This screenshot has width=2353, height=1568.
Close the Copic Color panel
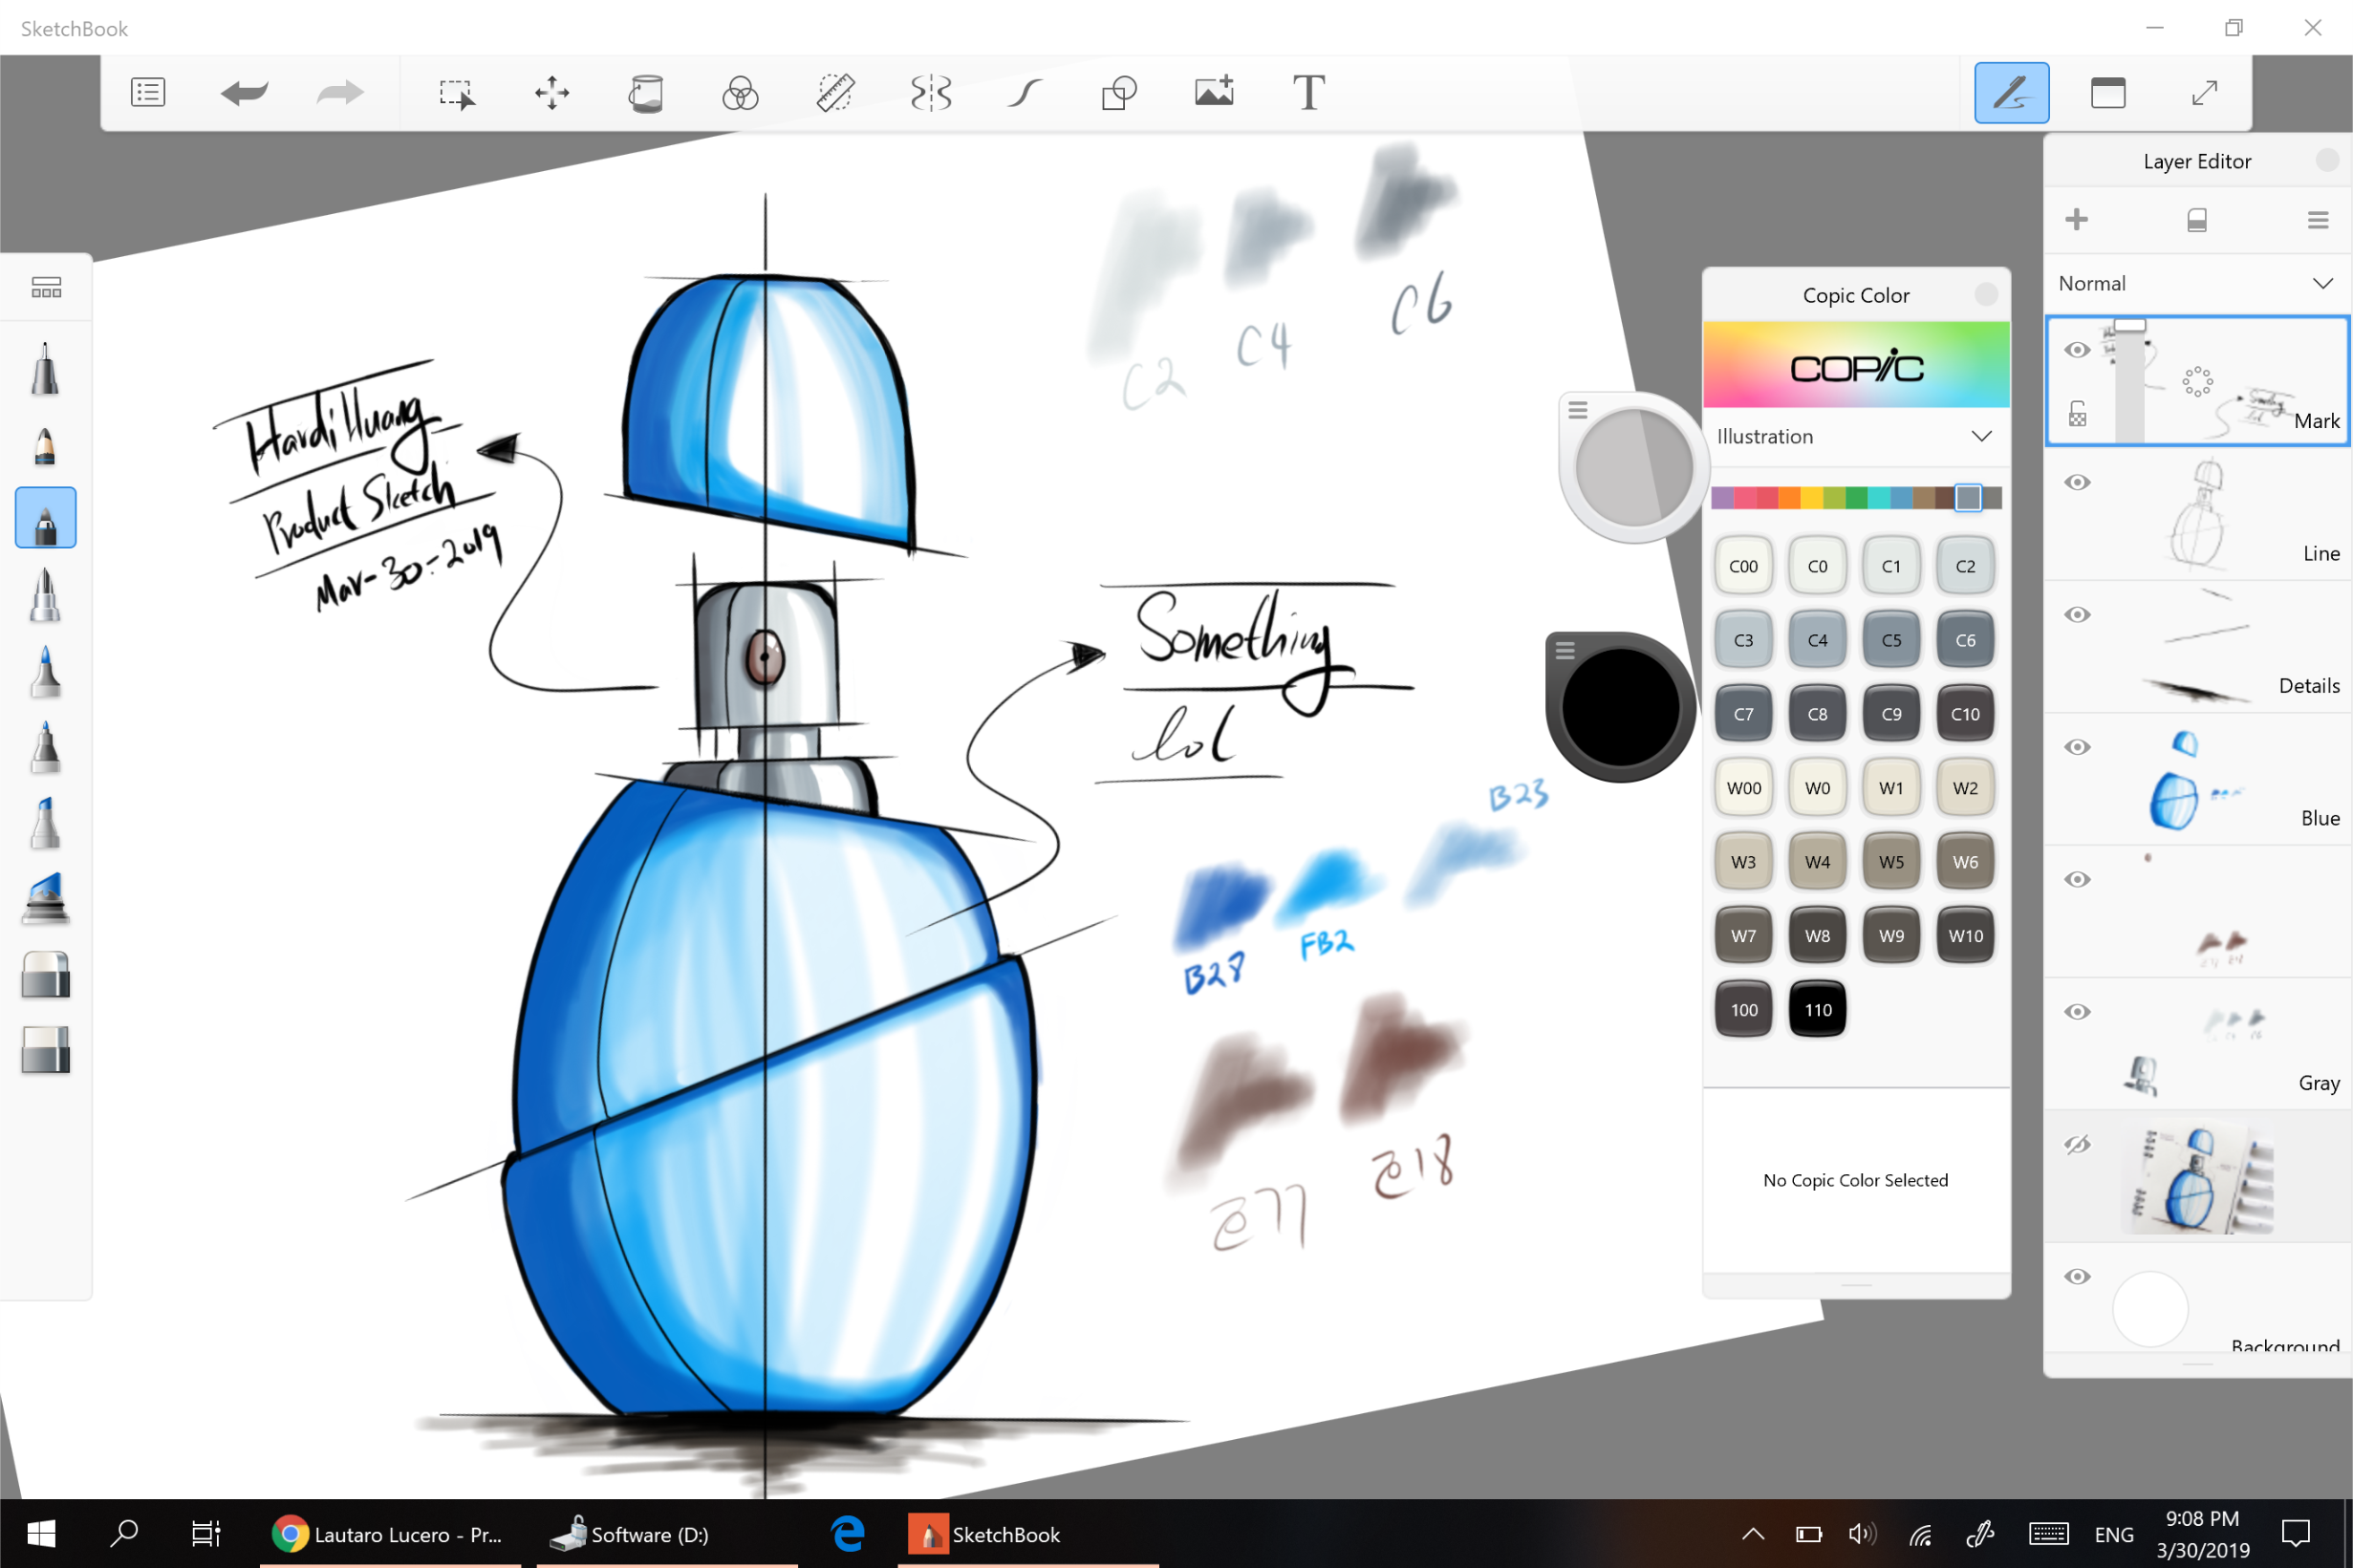coord(1986,294)
